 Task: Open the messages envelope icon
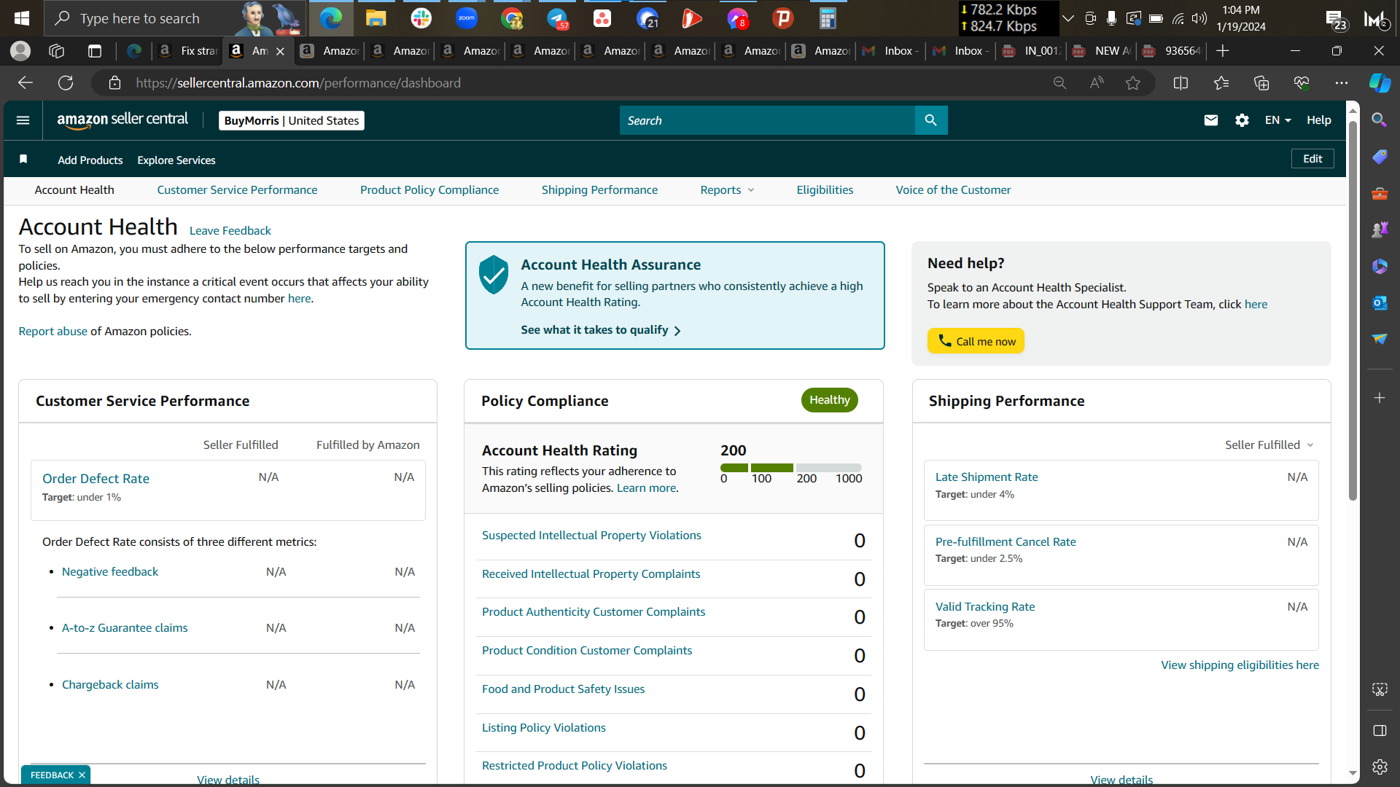point(1211,120)
